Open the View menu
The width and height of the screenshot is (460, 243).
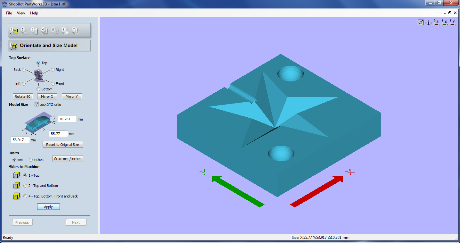coord(21,13)
